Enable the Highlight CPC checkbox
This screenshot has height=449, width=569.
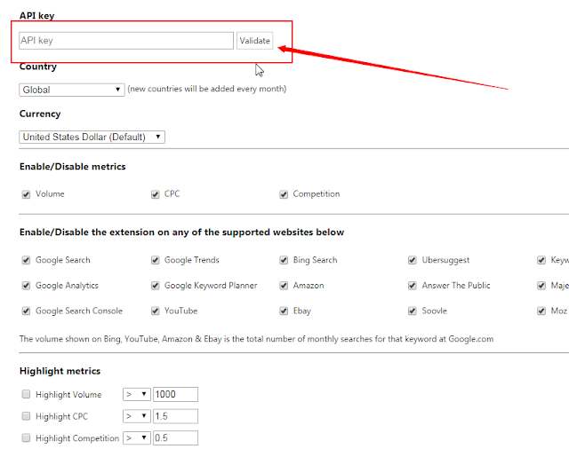(x=26, y=416)
